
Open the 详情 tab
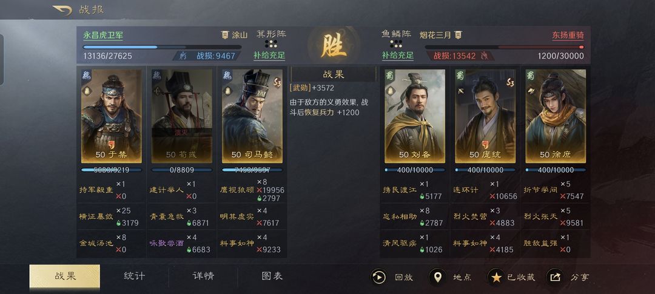coord(203,276)
